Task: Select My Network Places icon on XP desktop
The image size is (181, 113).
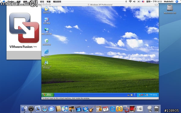Action: pyautogui.click(x=46, y=31)
